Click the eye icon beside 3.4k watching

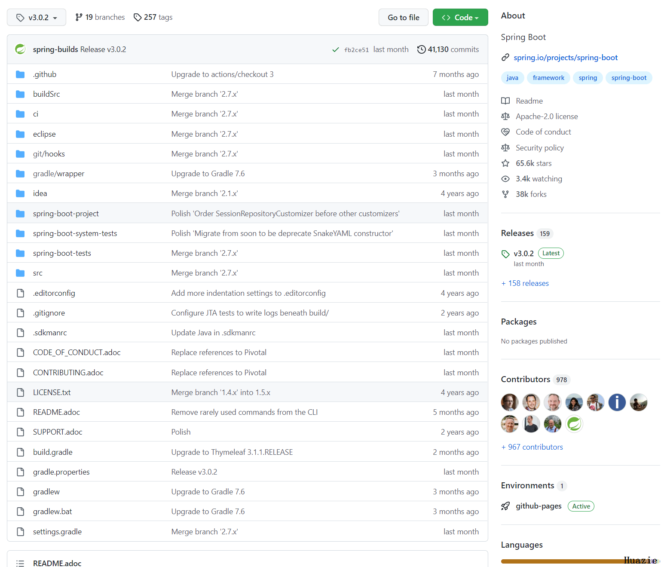(x=505, y=179)
